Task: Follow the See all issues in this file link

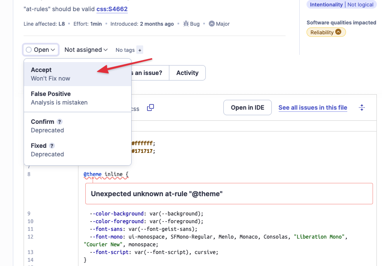Action: pyautogui.click(x=313, y=108)
